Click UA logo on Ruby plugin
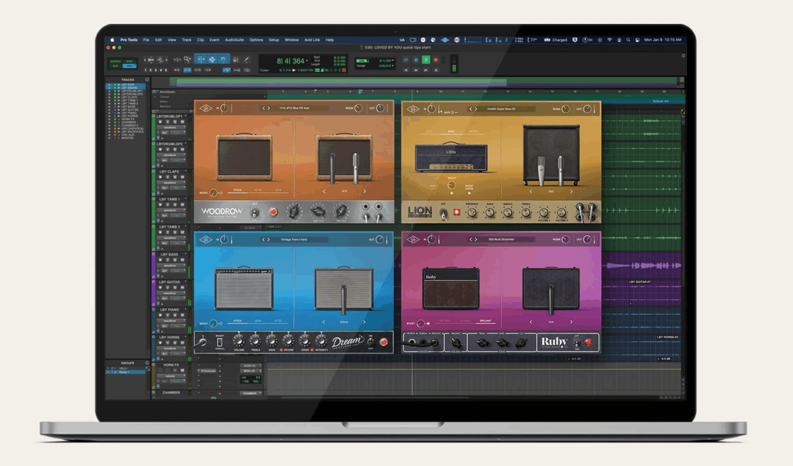793x466 pixels. (x=413, y=239)
